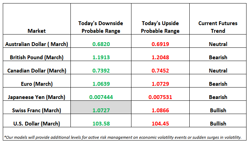
Task: Select the Japaneese Yen (March) cell
Action: [x=37, y=97]
